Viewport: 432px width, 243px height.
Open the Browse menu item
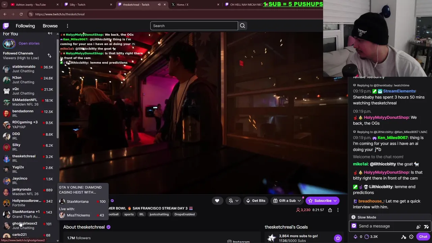[50, 26]
